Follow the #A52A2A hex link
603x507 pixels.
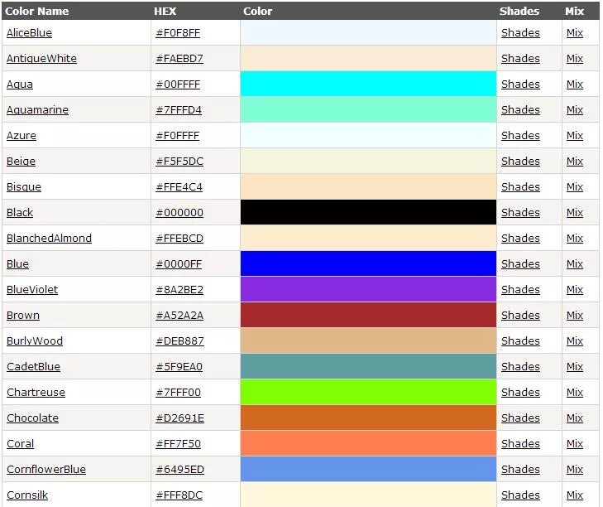(x=179, y=315)
